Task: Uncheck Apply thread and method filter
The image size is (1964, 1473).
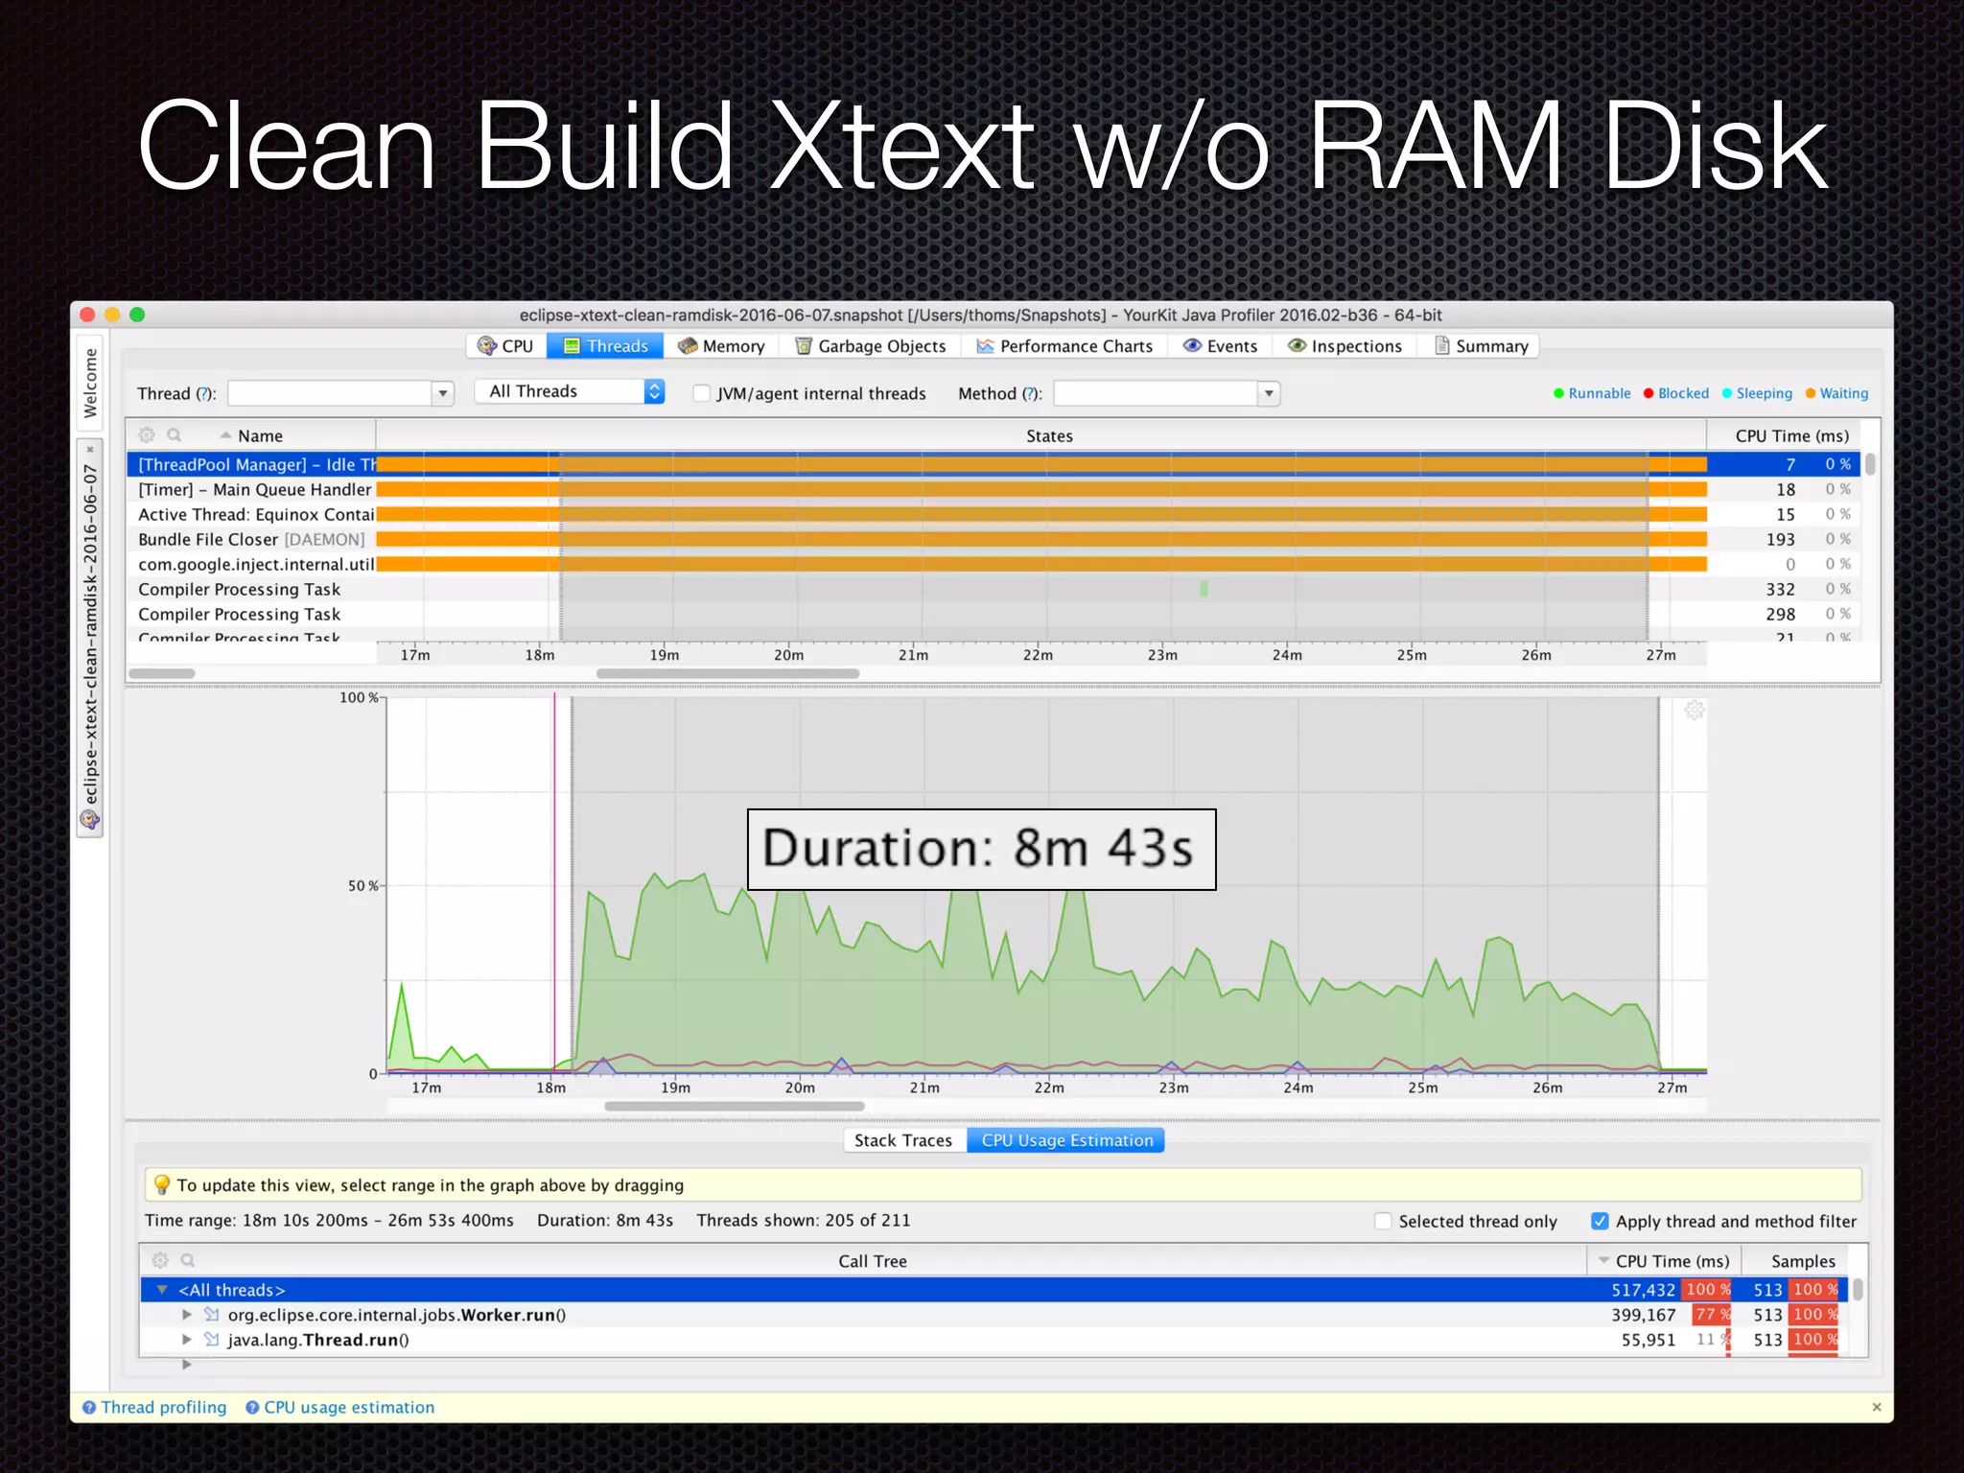Action: tap(1600, 1221)
